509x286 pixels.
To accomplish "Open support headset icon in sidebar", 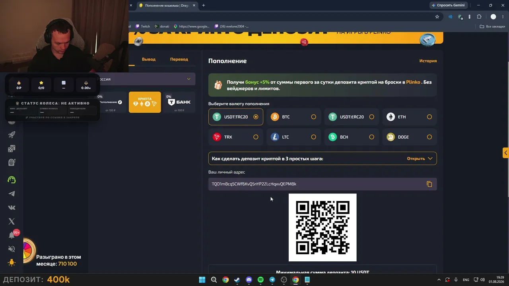I will click(12, 180).
